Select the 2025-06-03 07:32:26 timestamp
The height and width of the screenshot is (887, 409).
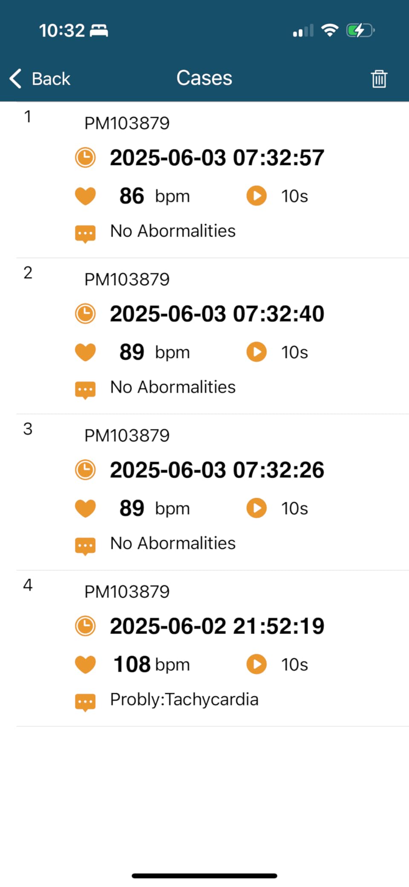tap(217, 470)
